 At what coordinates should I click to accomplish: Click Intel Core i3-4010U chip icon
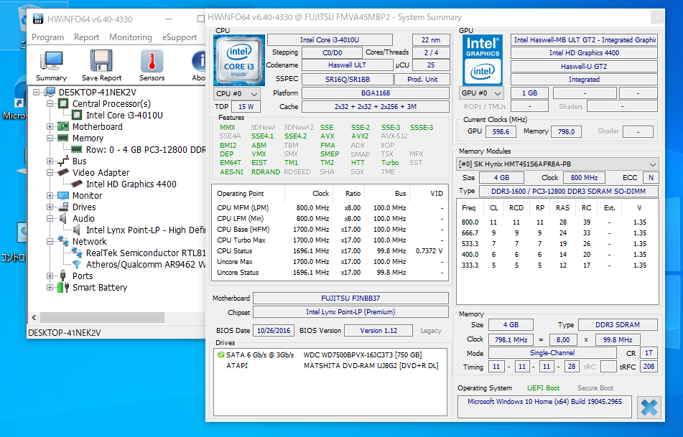coord(77,115)
